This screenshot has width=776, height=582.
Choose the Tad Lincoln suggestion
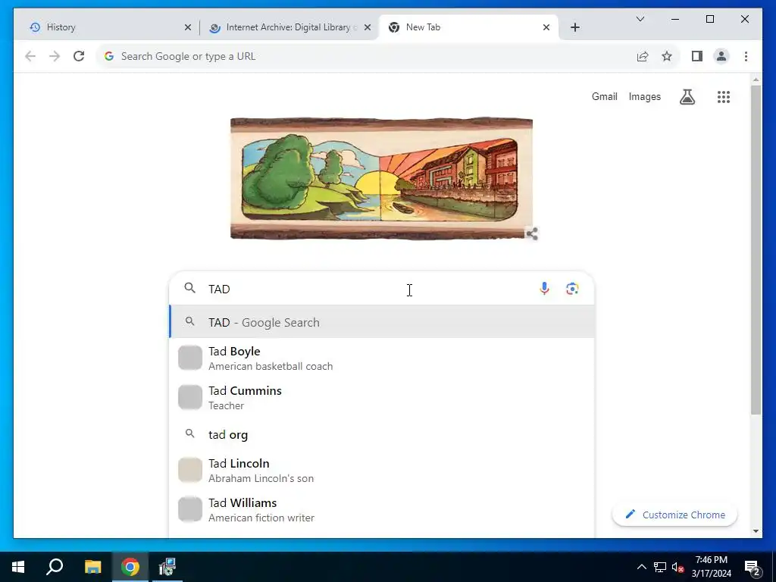pyautogui.click(x=382, y=470)
